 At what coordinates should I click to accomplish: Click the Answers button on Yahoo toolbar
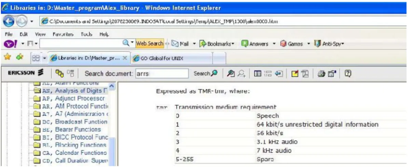[x=255, y=44]
